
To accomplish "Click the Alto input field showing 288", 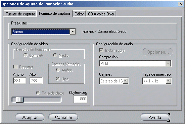I will pyautogui.click(x=36, y=81).
